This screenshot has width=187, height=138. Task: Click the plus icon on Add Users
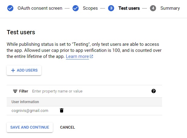[13, 70]
